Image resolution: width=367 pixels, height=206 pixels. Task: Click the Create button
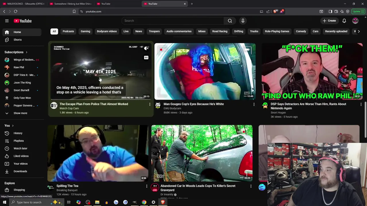tap(329, 21)
